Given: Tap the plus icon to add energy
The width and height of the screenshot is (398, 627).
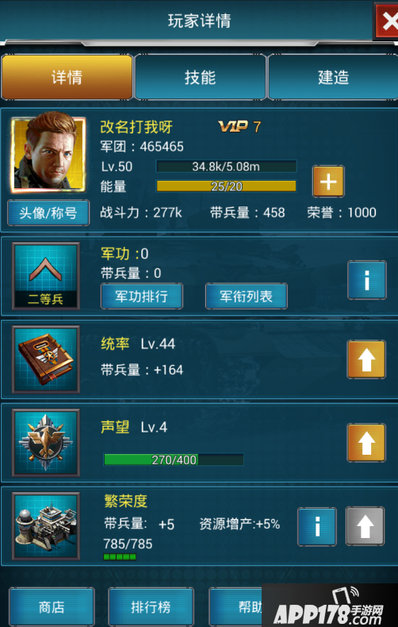Looking at the screenshot, I should click(x=328, y=182).
